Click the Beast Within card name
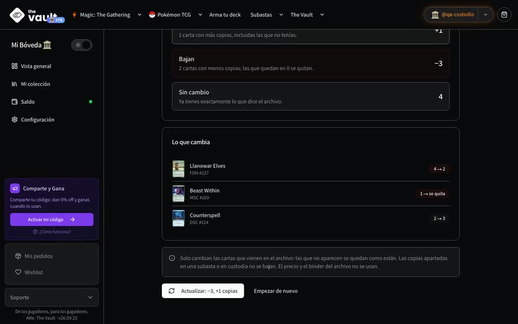 204,190
